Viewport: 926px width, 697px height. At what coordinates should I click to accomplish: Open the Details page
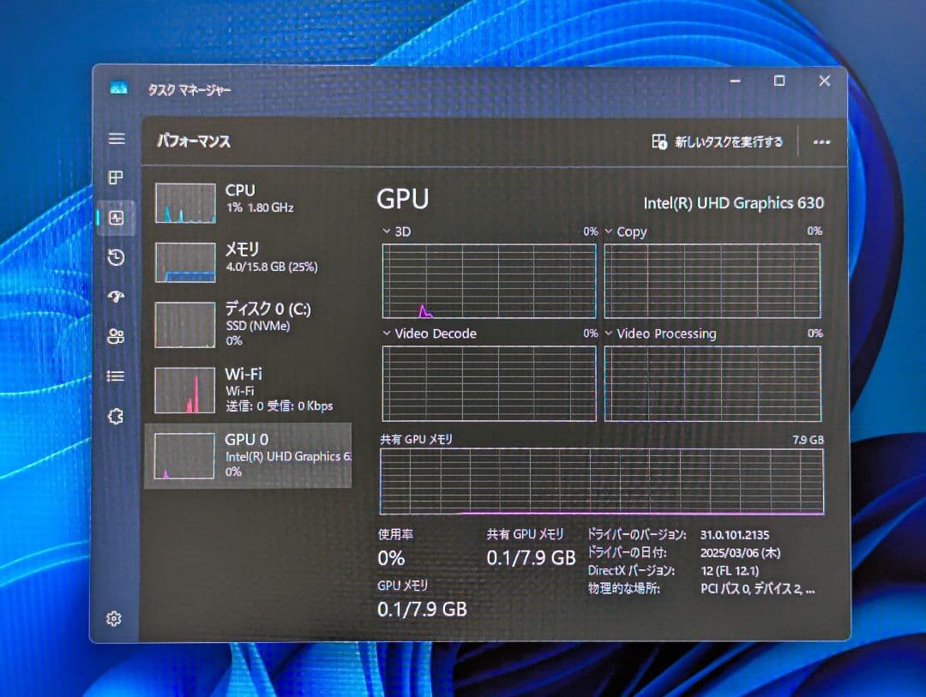[x=116, y=376]
